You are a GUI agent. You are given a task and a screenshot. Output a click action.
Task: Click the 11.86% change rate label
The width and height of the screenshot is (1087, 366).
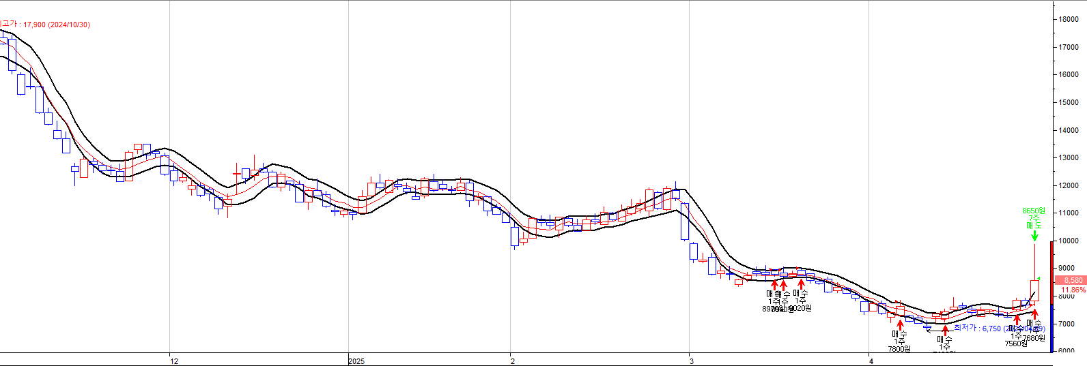coord(1073,290)
